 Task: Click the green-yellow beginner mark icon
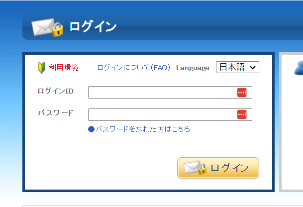41,68
